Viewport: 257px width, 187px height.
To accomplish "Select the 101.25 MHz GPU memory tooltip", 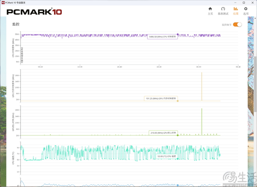I will point(160,99).
